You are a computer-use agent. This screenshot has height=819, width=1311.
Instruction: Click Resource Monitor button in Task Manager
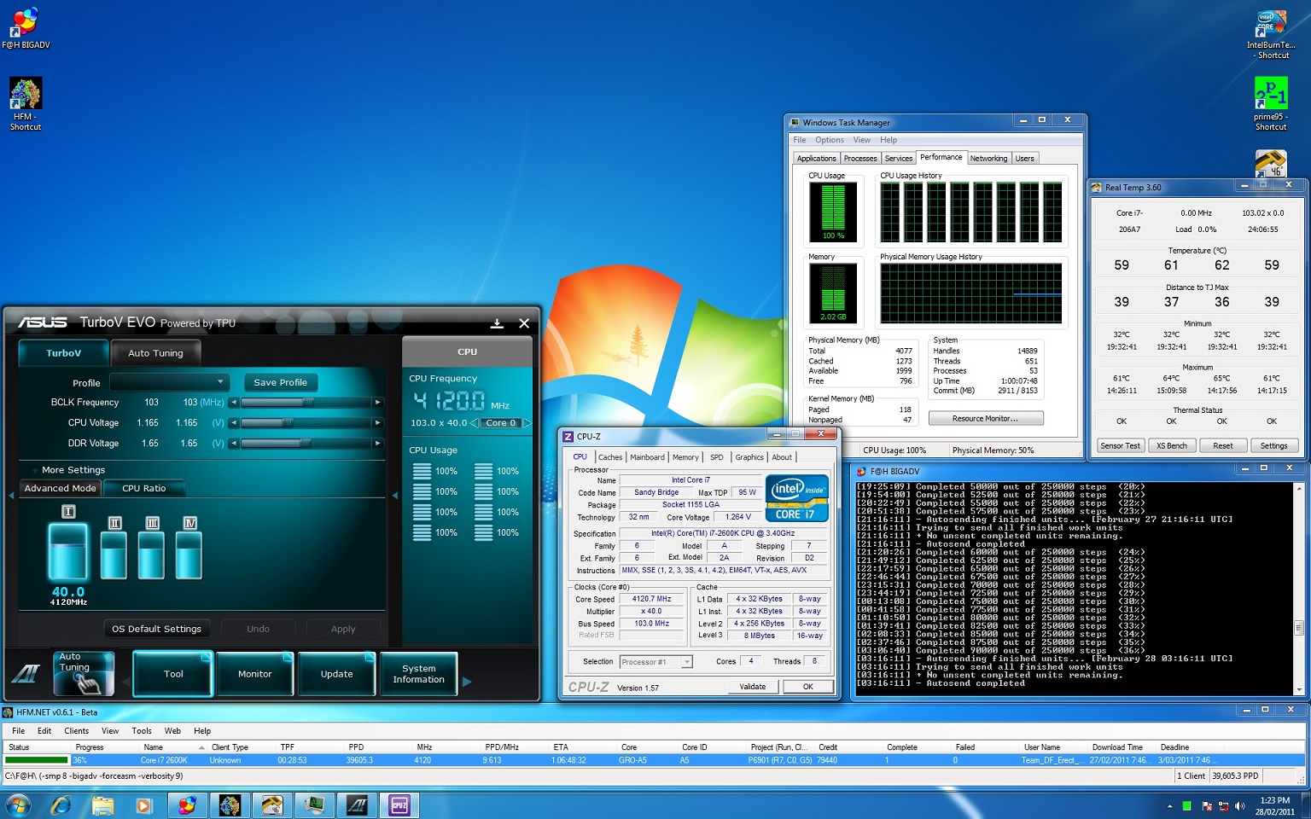985,419
